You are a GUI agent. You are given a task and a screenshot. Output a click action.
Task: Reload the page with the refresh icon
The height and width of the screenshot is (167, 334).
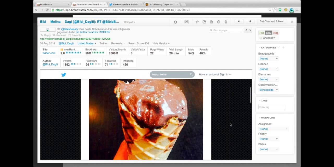pyautogui.click(x=47, y=10)
